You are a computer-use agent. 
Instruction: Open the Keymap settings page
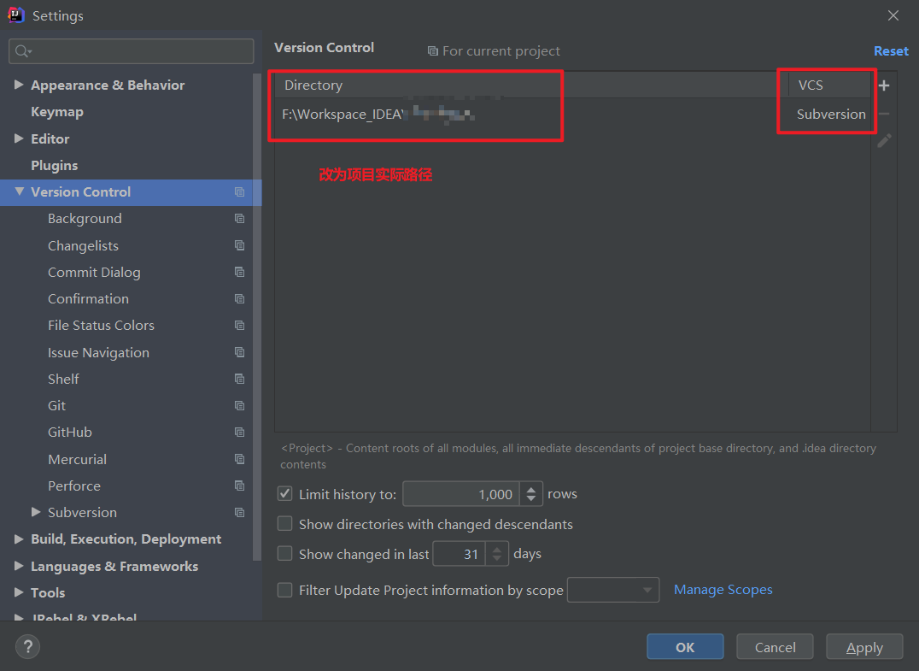56,111
